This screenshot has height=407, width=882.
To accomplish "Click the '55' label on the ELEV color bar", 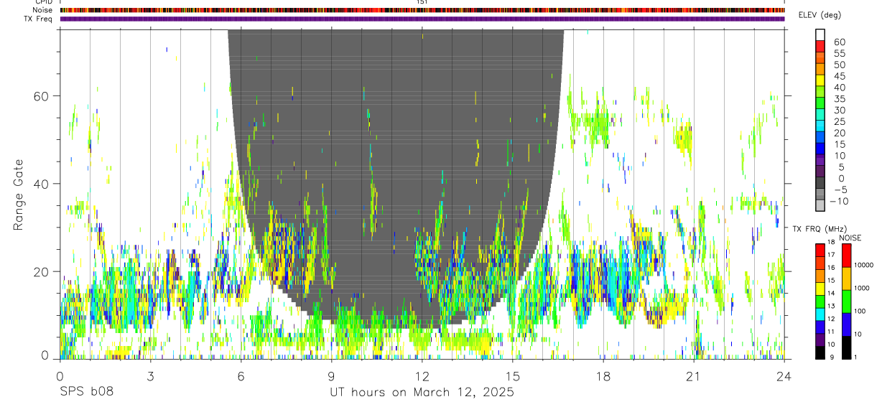I will 838,54.
